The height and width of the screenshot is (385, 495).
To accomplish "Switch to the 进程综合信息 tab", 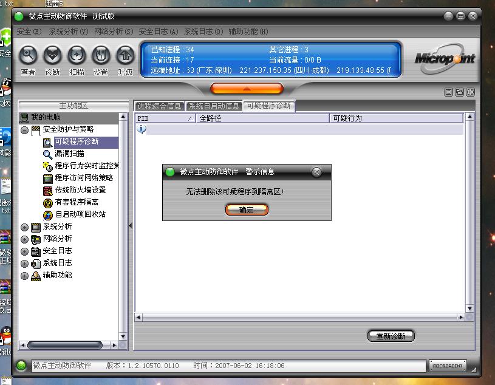I will point(159,106).
